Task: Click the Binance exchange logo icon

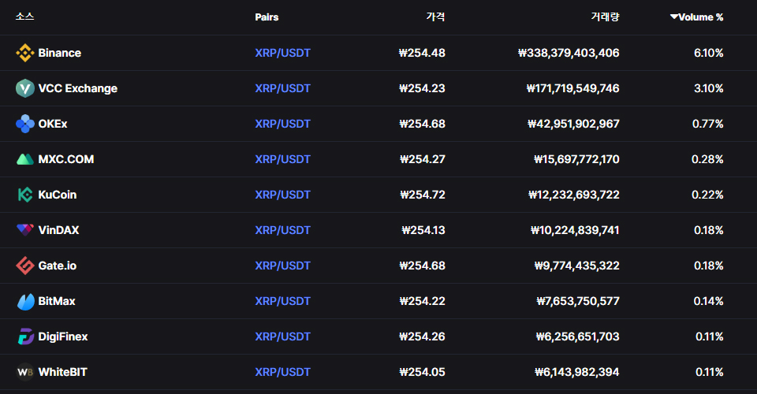Action: click(25, 53)
